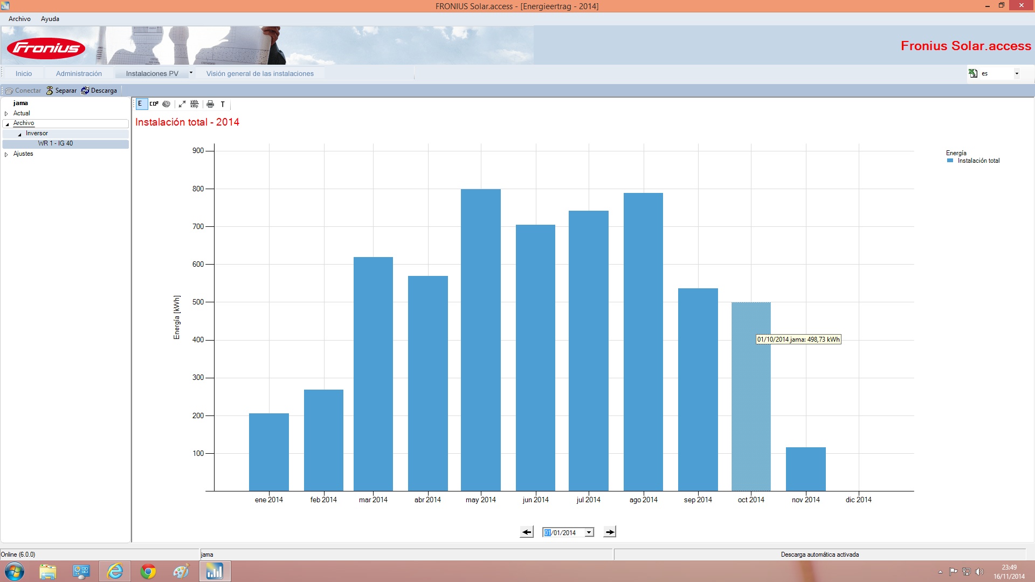Screen dimensions: 1035x582
Task: Go to previous year with left arrow
Action: [x=527, y=532]
